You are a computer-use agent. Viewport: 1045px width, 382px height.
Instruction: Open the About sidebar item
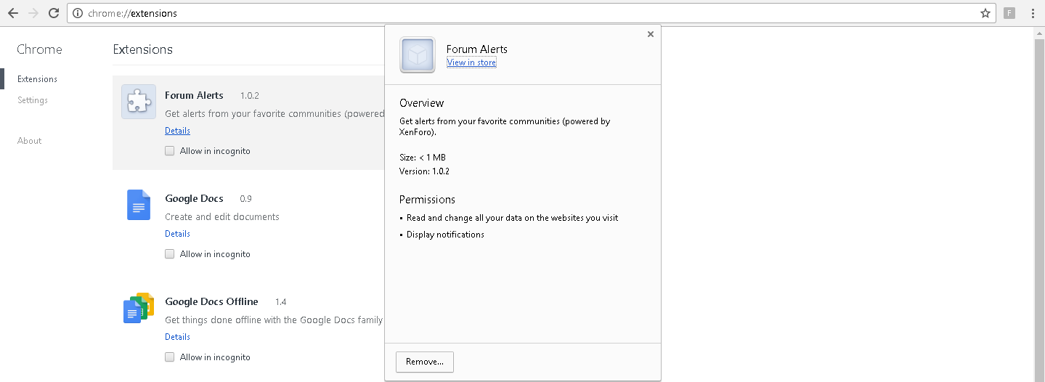point(30,141)
